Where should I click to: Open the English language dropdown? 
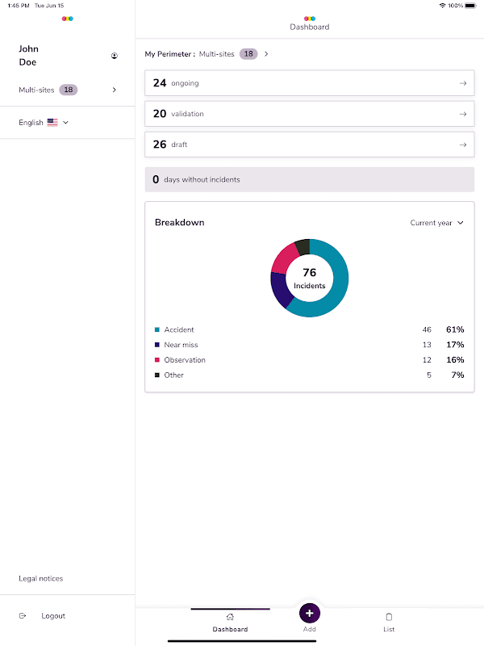point(44,123)
